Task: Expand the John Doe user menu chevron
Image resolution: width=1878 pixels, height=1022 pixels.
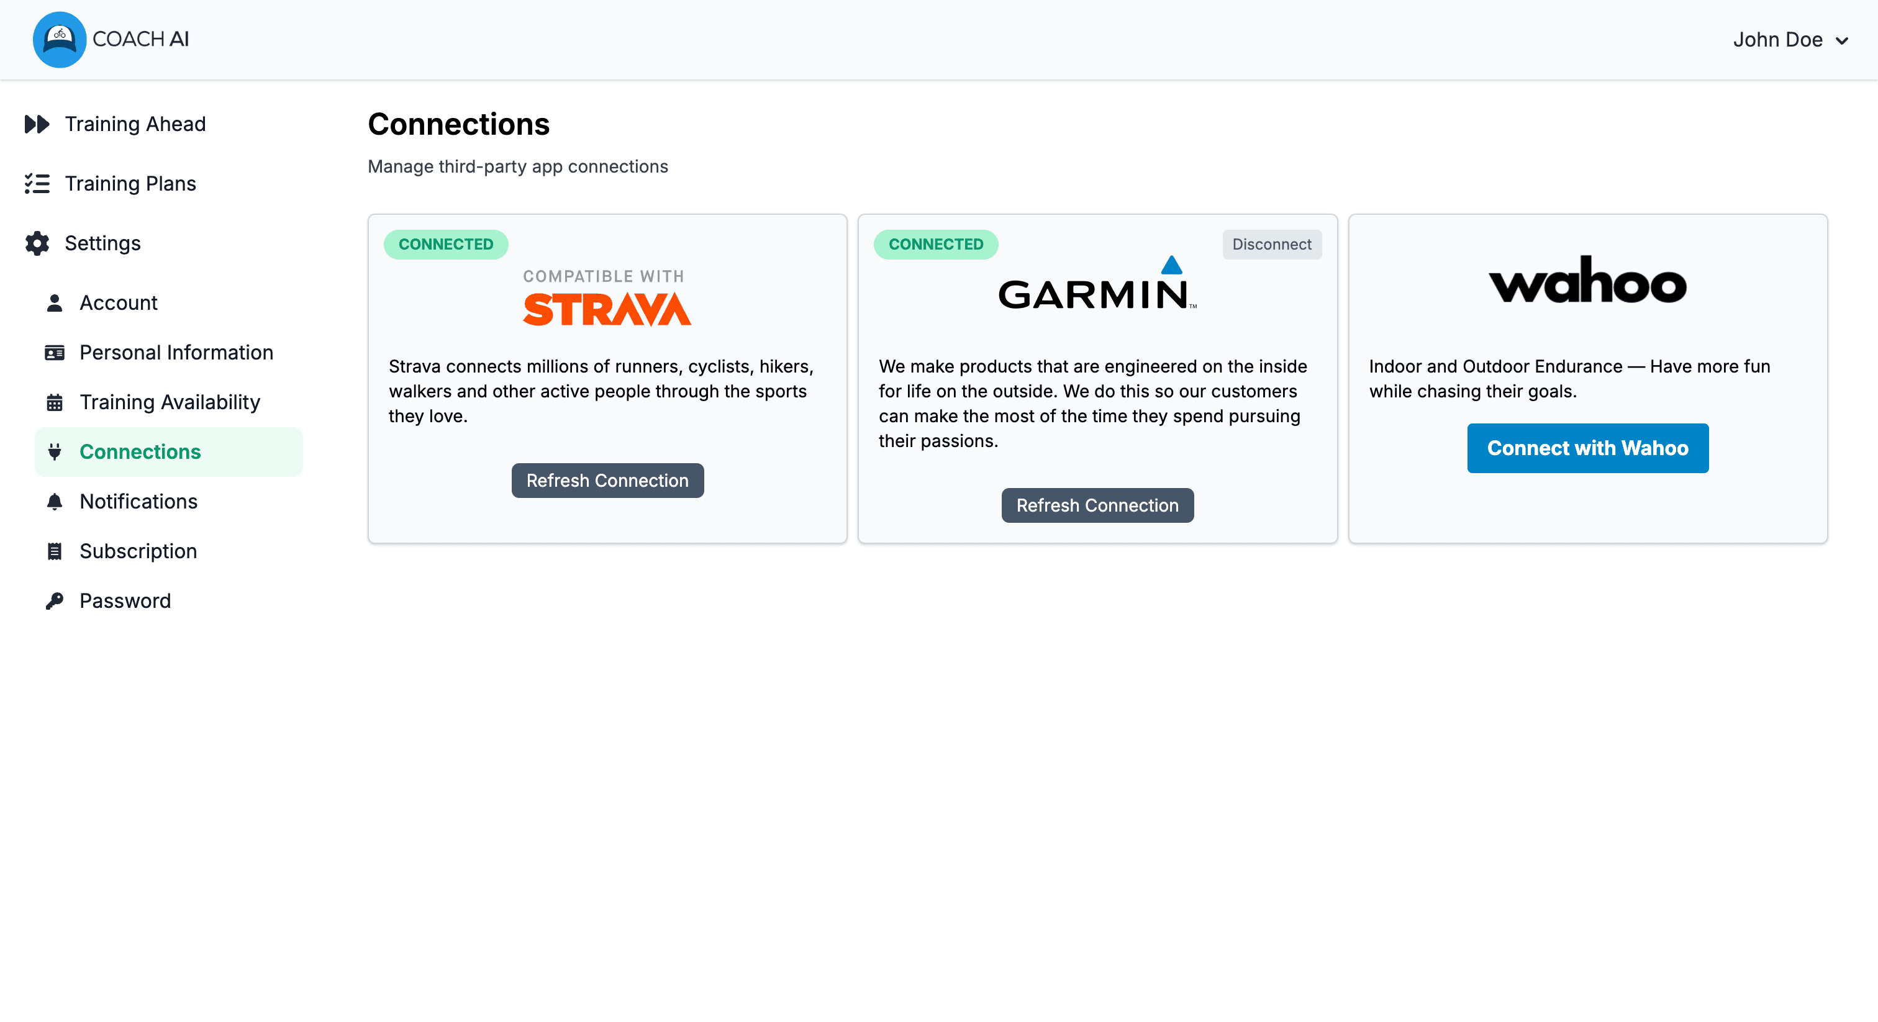Action: (x=1842, y=41)
